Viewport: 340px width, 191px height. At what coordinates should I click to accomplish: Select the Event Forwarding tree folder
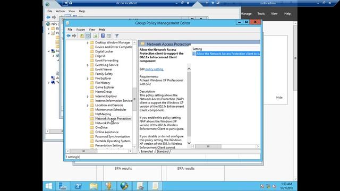pyautogui.click(x=107, y=60)
